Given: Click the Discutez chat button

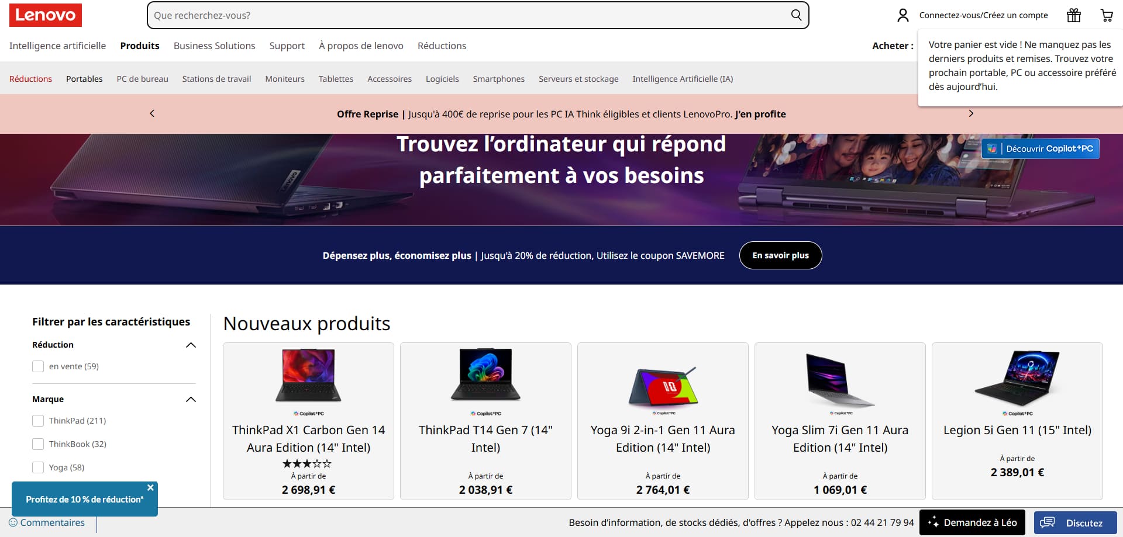Looking at the screenshot, I should (x=1076, y=522).
